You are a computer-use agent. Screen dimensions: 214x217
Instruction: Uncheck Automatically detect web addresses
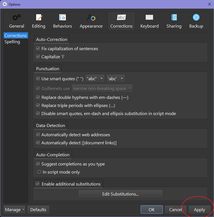pos(38,135)
